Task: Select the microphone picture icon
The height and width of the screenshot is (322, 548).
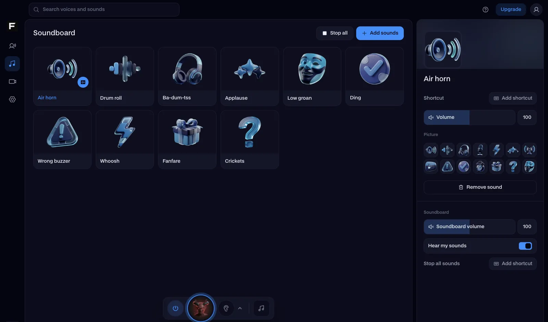Action: coord(480,150)
